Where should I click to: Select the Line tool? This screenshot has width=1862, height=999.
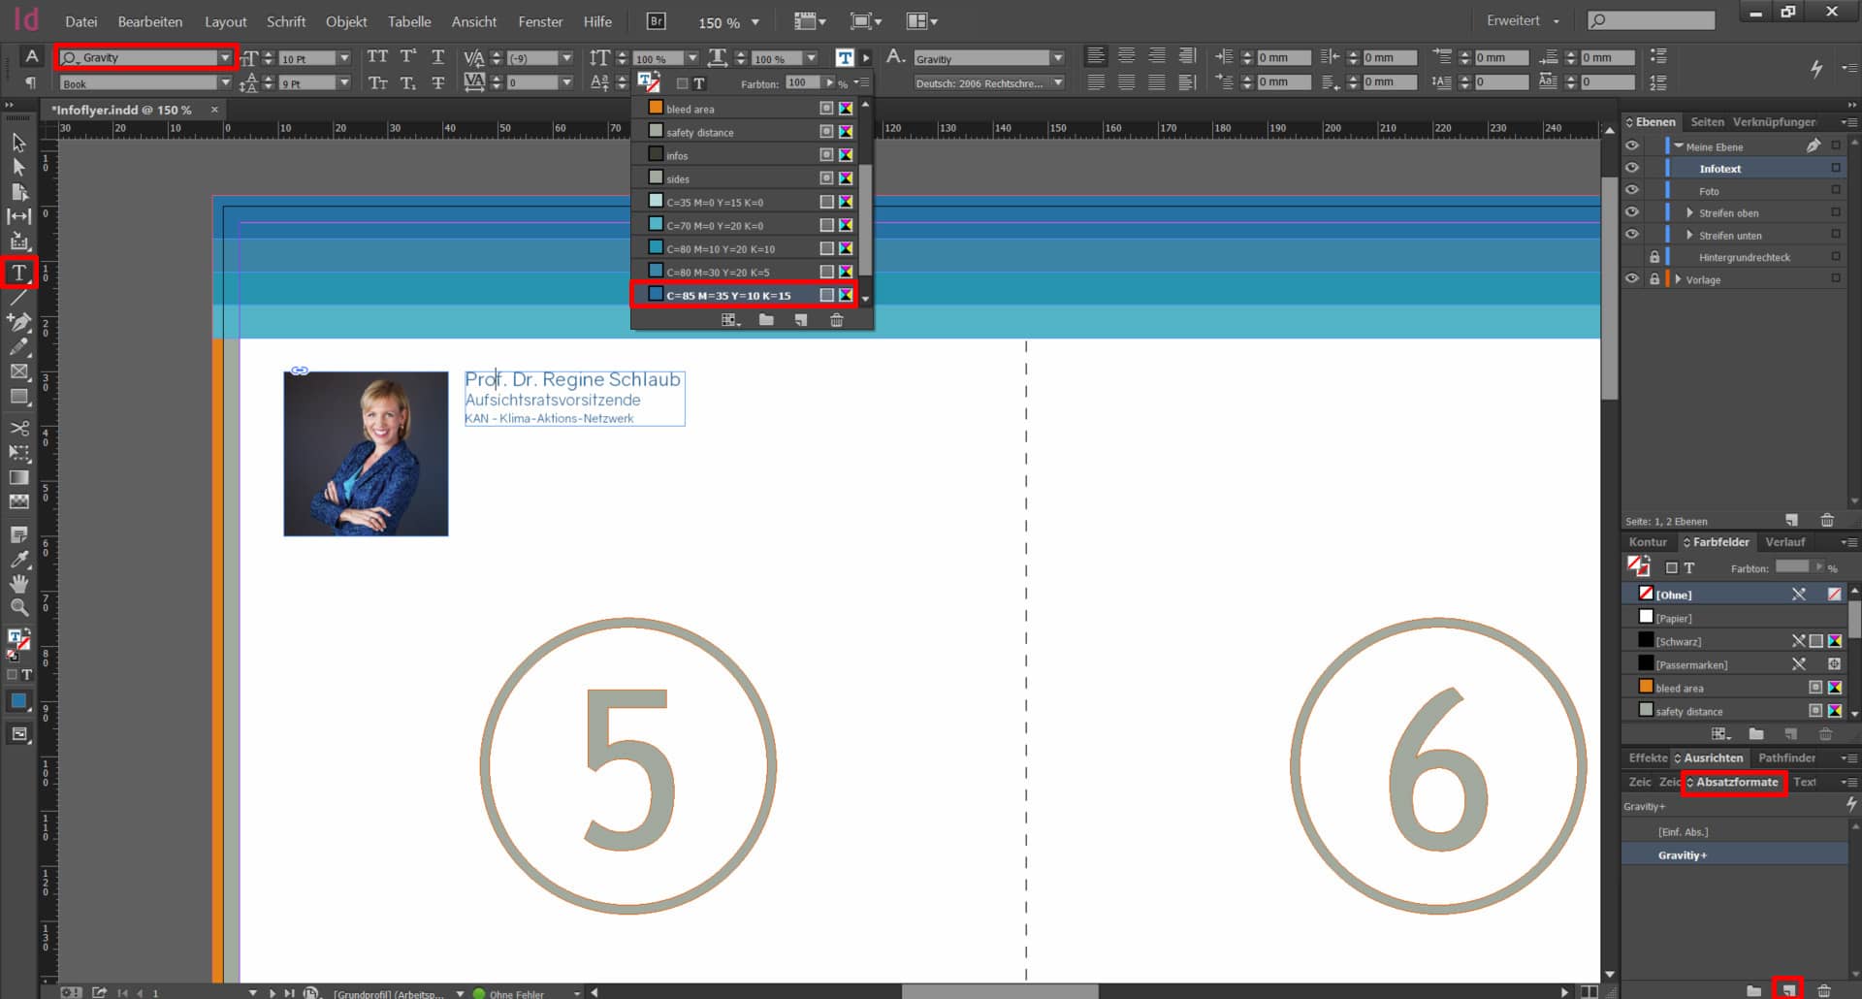(18, 298)
